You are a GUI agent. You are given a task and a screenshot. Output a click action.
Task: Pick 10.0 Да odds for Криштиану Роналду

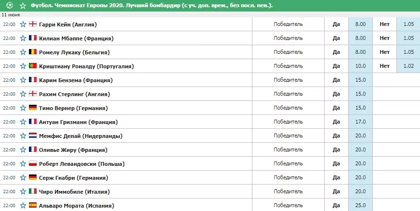coord(360,66)
